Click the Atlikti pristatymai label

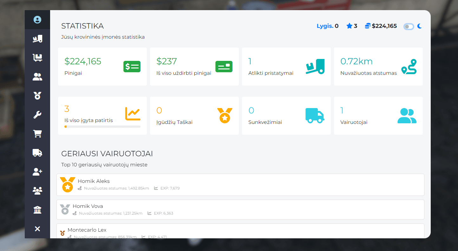click(271, 73)
